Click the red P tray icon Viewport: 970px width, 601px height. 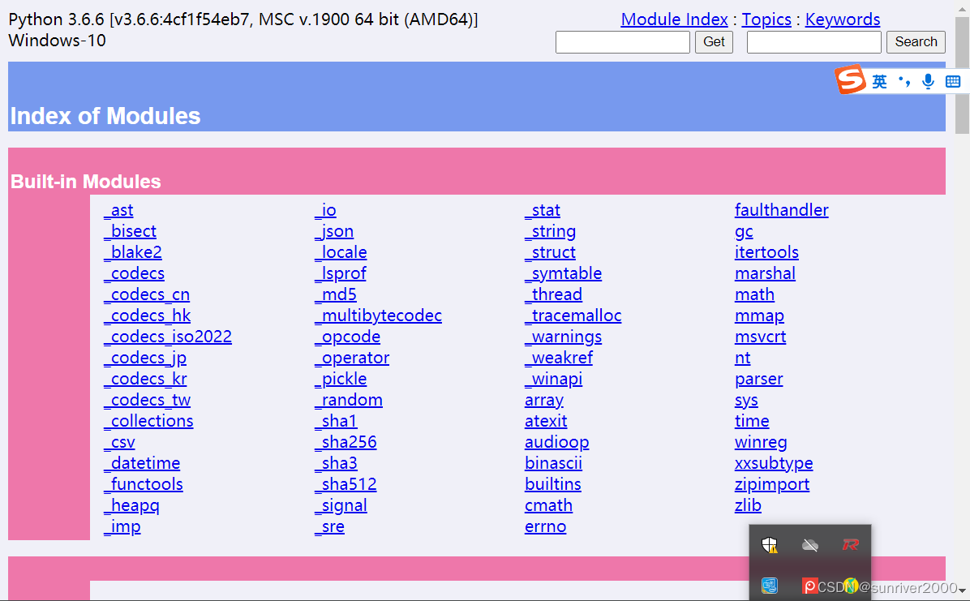coord(809,586)
